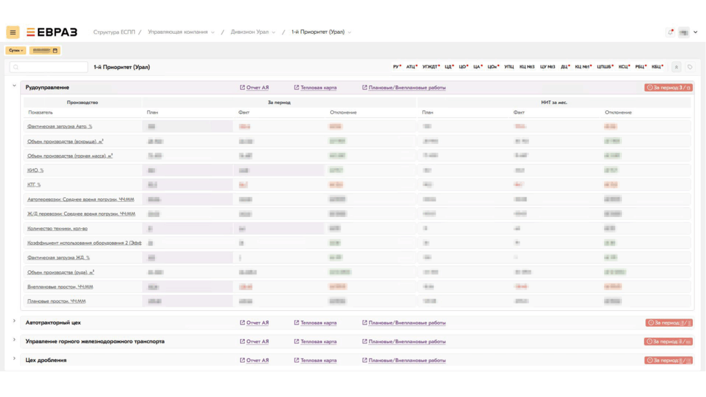Click the collapse-all double chevron icon

(x=676, y=67)
